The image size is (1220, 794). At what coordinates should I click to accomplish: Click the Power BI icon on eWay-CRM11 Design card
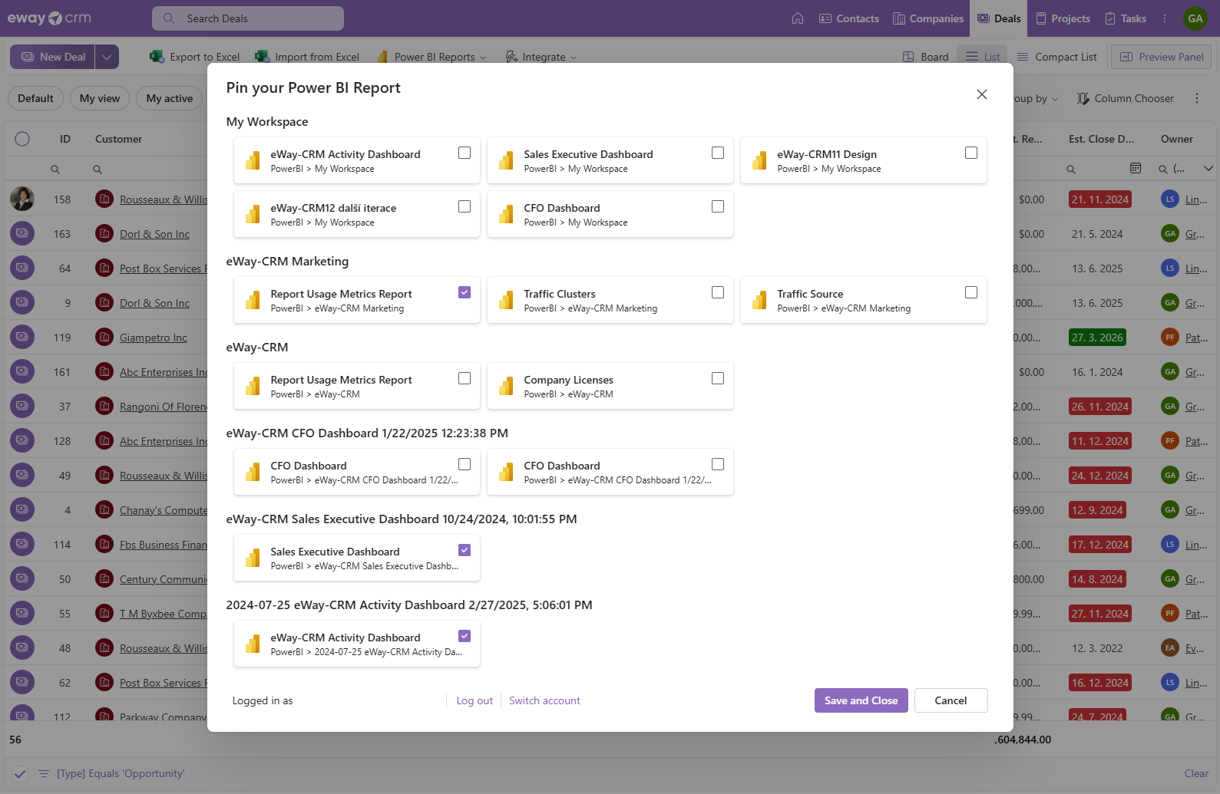tap(759, 160)
